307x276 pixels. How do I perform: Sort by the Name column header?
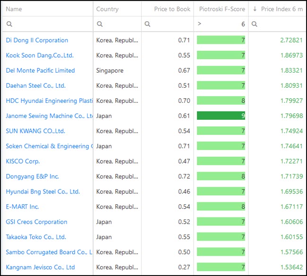tap(14, 9)
